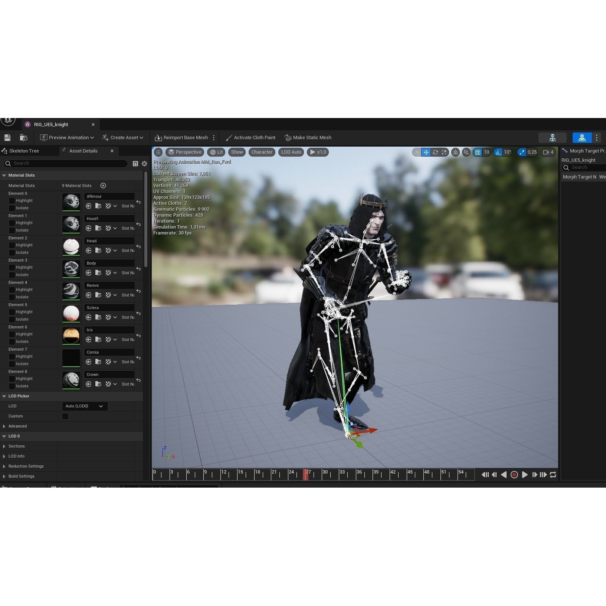Enable the Custom LOD checkbox
606x606 pixels.
pyautogui.click(x=65, y=416)
